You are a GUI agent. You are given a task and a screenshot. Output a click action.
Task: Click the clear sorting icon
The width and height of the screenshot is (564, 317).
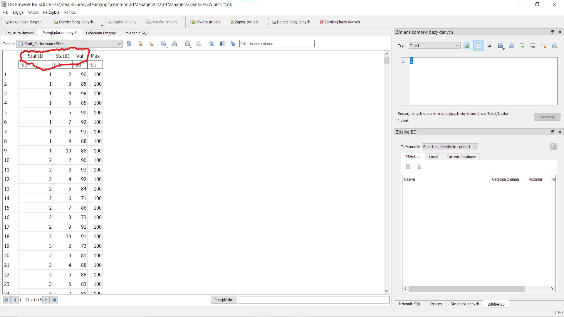point(151,44)
